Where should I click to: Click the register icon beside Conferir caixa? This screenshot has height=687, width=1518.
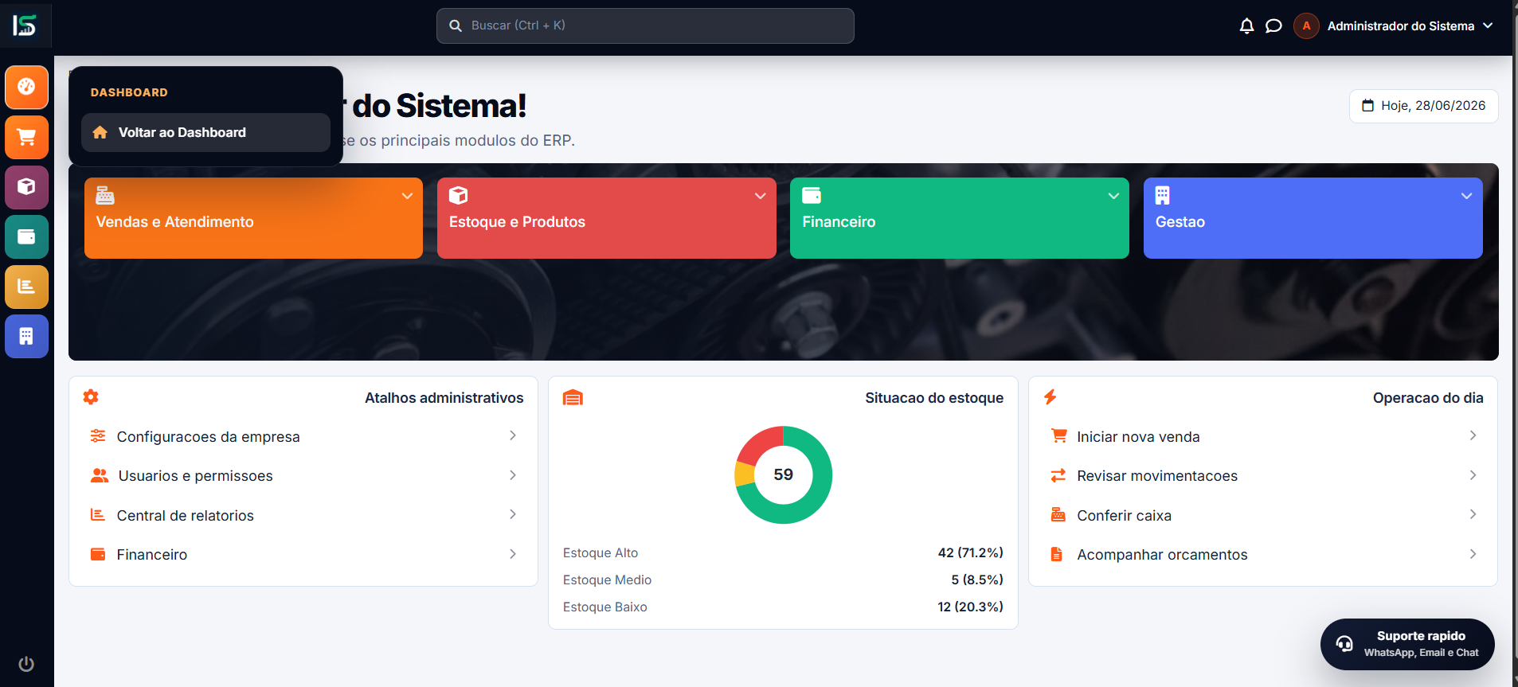coord(1058,514)
